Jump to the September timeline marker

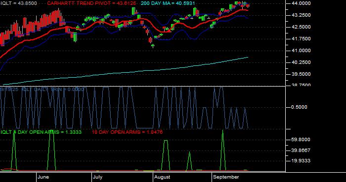[x=226, y=177]
